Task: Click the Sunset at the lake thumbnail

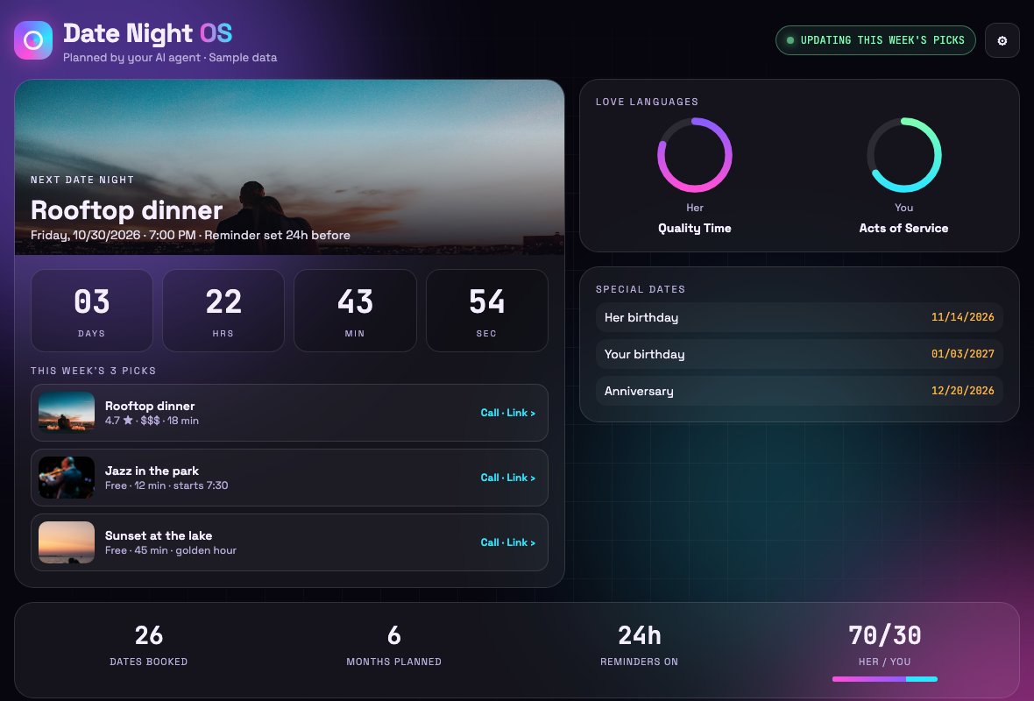Action: pos(67,542)
